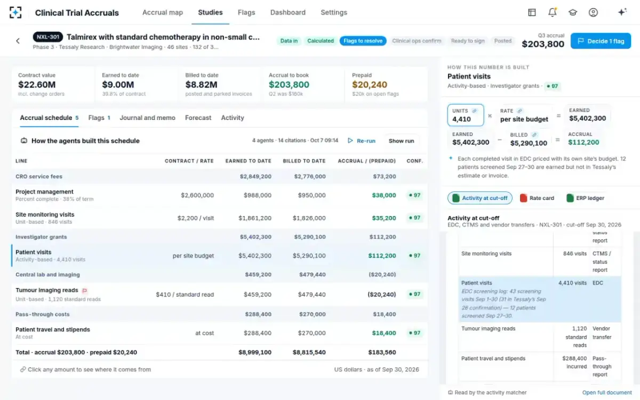Click the UNITS 4,410 box
640x400 pixels.
(x=466, y=115)
